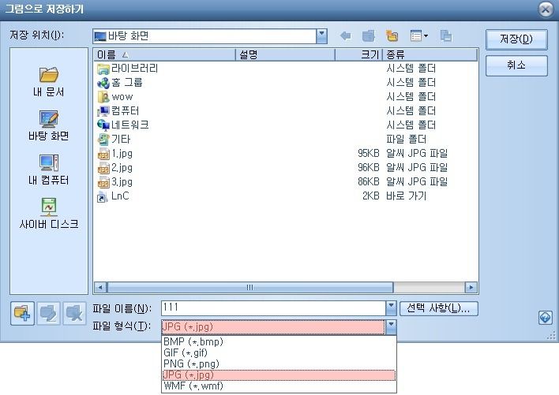
Task: Go up one folder level icon
Action: pos(369,36)
